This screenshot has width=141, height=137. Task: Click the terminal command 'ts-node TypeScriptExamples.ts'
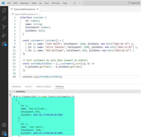(x=56, y=96)
